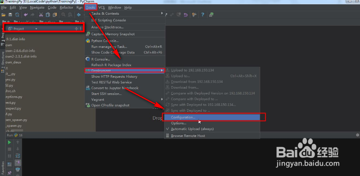Choose IDE Scripting Console
This screenshot has height=176, width=360.
tap(125, 20)
